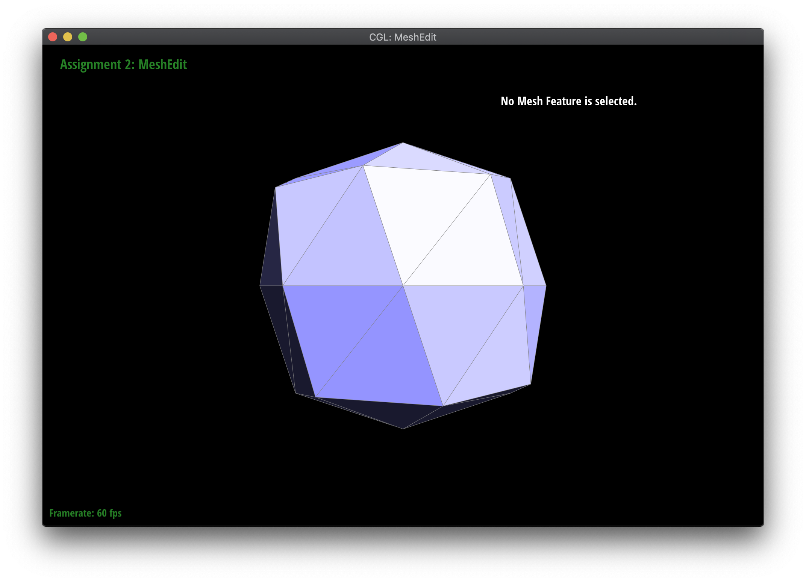The width and height of the screenshot is (806, 582).
Task: Click the yellow minimize window button
Action: pyautogui.click(x=68, y=37)
